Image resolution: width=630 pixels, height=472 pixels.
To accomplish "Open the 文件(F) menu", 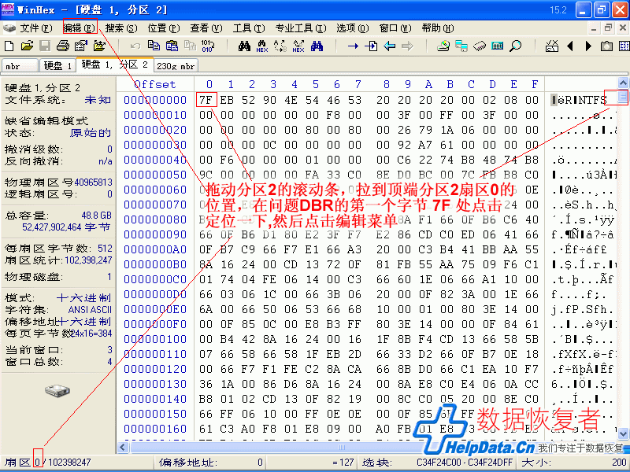I will pos(36,28).
